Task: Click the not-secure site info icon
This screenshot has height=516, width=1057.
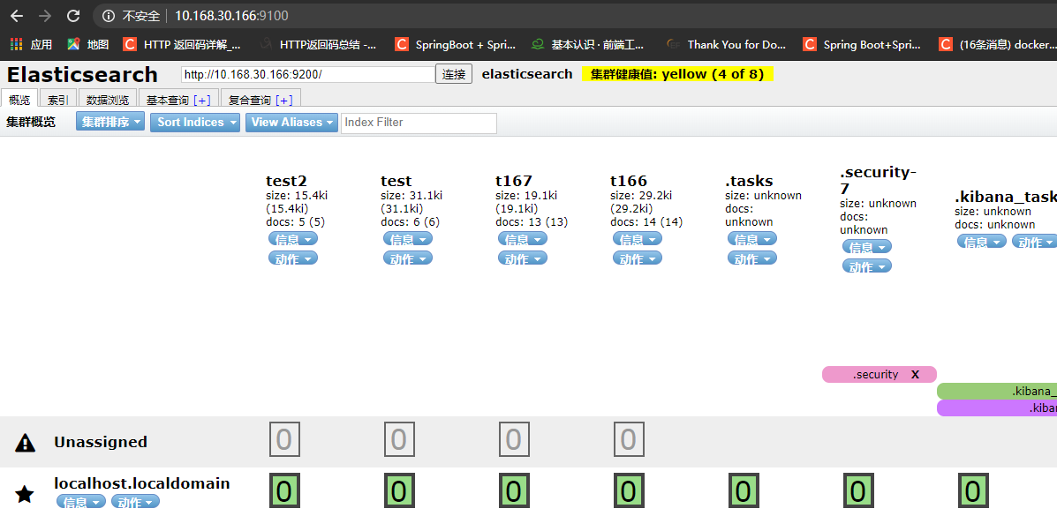Action: [x=109, y=16]
